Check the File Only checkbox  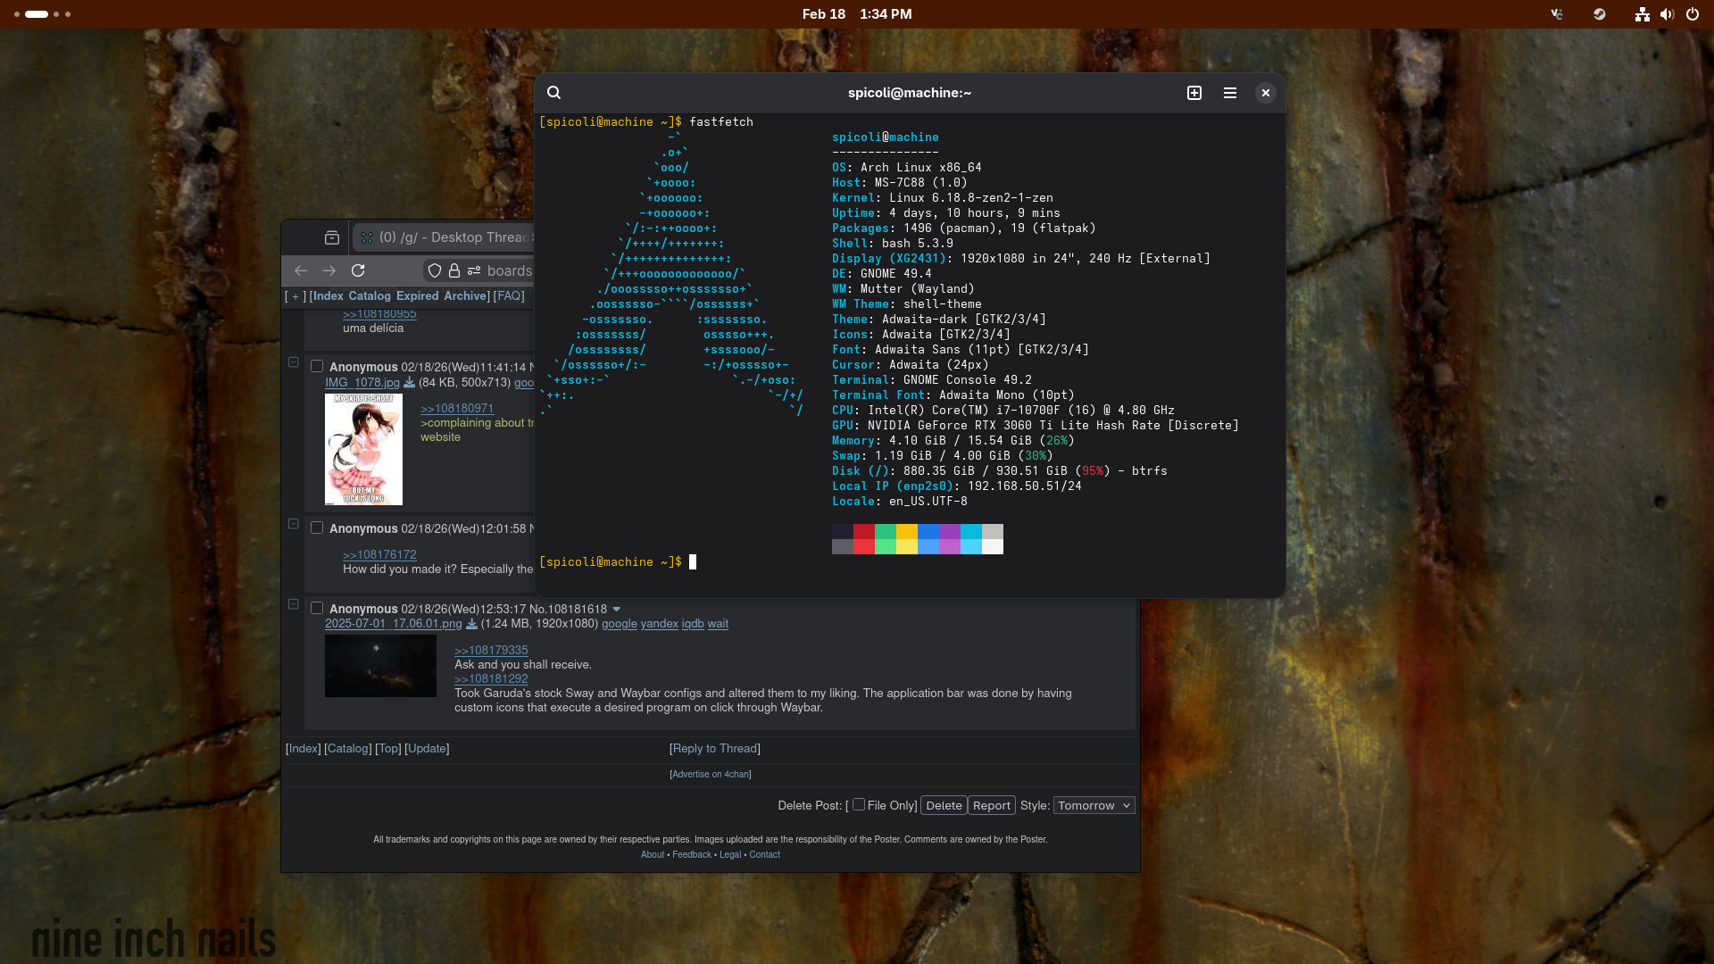pyautogui.click(x=859, y=804)
